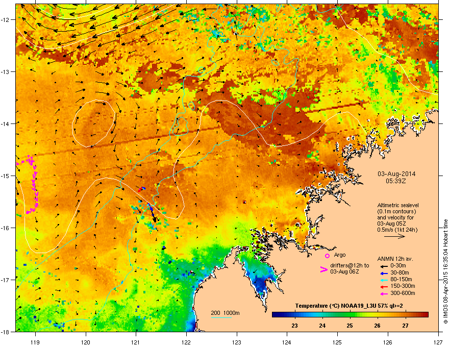Click the '300-600m' depth label
The image size is (449, 347).
(403, 293)
